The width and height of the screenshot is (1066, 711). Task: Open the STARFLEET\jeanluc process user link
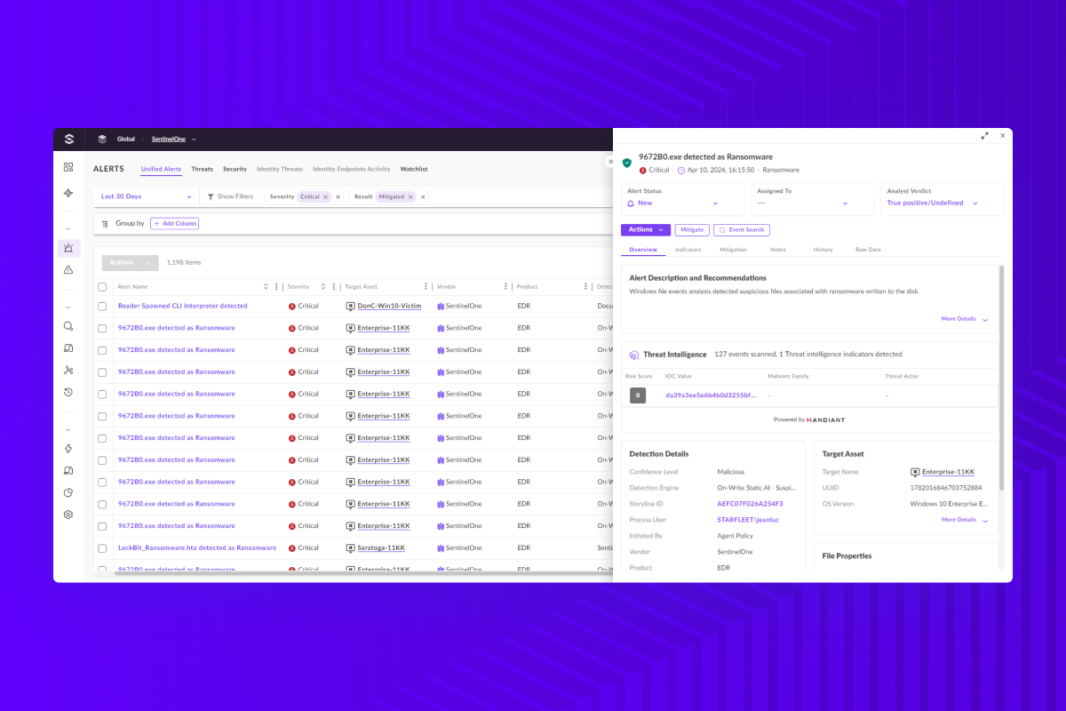tap(748, 520)
